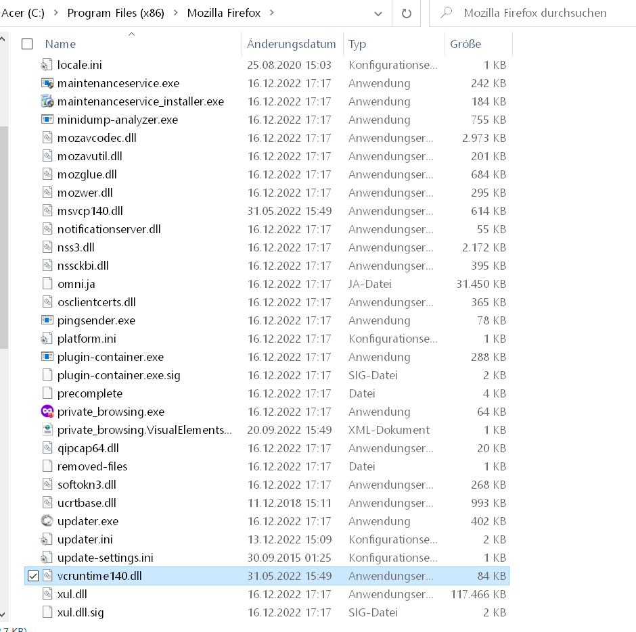
Task: Click the plugin-container.exe application icon
Action: (47, 356)
